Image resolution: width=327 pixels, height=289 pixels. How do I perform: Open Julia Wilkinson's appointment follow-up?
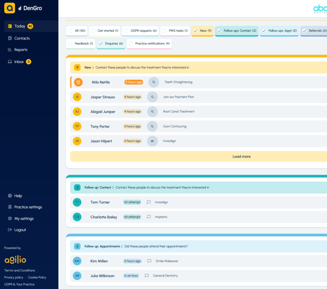coord(199,276)
